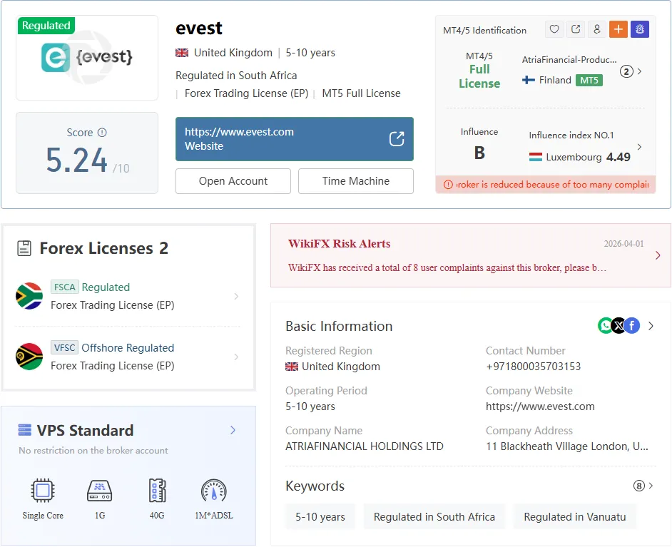
Task: Select the 5-10 years keyword tag
Action: pyautogui.click(x=320, y=516)
